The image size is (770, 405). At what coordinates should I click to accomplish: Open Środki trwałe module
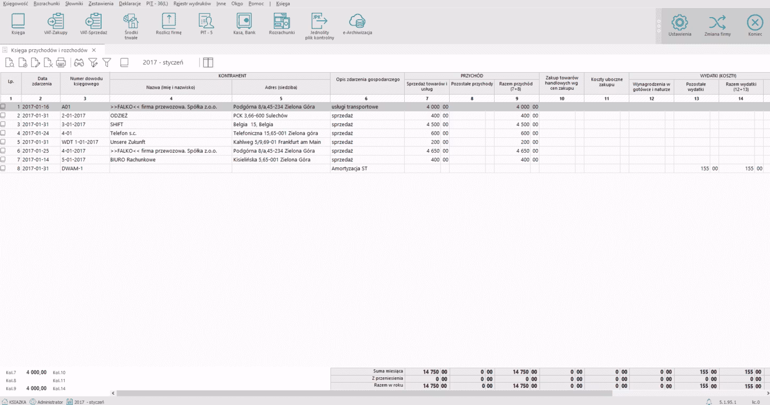pyautogui.click(x=131, y=22)
